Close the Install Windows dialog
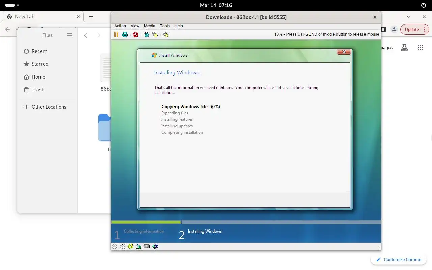Screen dimensions: 432x270 tap(344, 52)
